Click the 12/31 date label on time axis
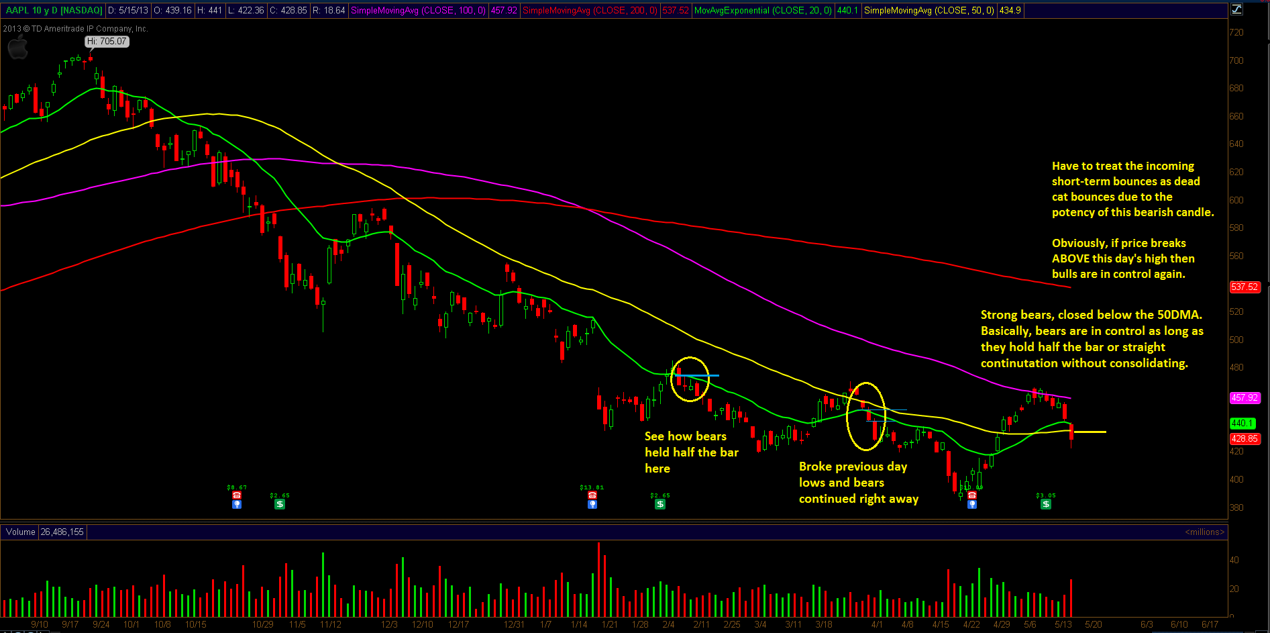Screen dimensions: 1270x633 [x=514, y=624]
